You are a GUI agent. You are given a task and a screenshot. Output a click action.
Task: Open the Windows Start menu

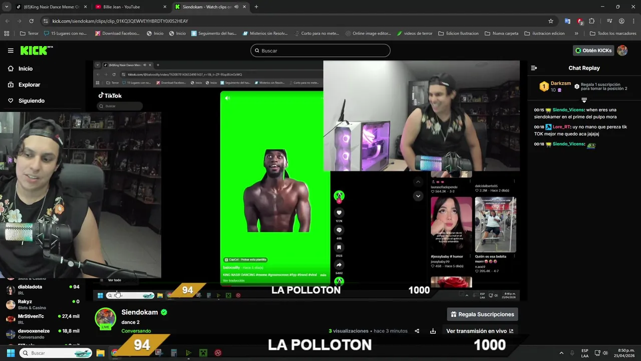pyautogui.click(x=11, y=353)
